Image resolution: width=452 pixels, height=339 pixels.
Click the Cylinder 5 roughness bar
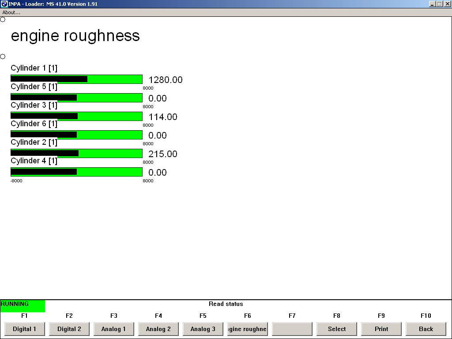tap(76, 98)
